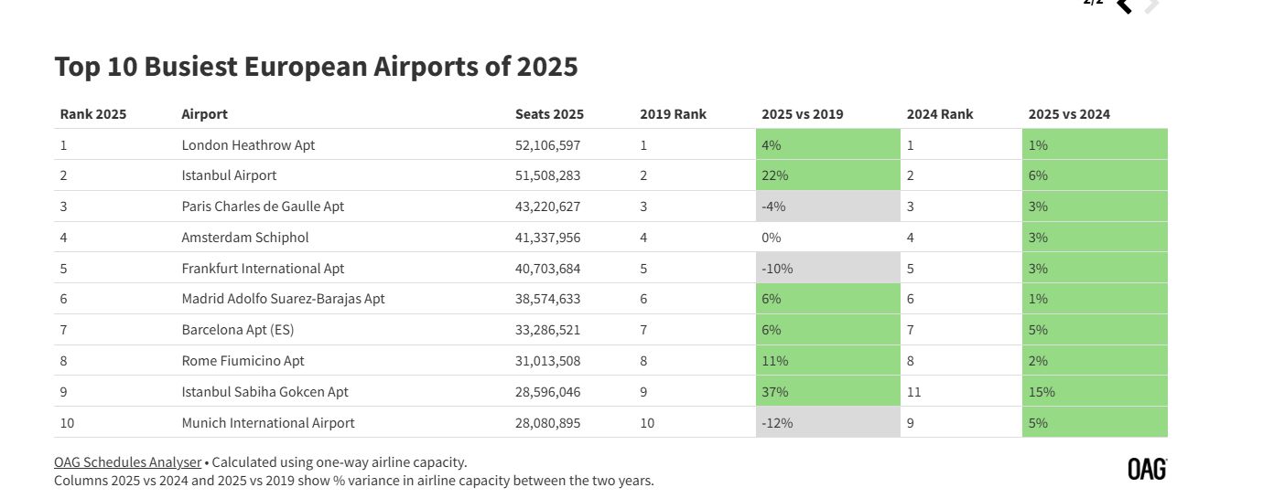Click the Rank 2025 column header
Screen dimensions: 1263x498
coord(93,114)
